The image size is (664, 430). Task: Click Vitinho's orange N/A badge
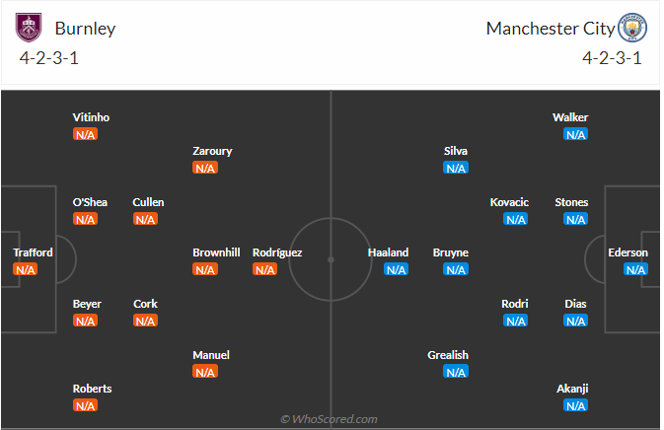[86, 134]
